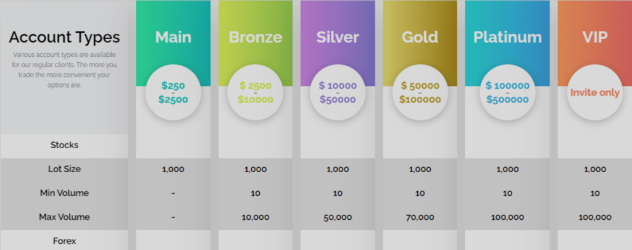Screen dimensions: 632x250
Task: Click the Gold max volume 70,000 cell
Action: [420, 217]
